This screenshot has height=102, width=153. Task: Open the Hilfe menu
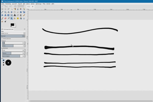click(53, 4)
